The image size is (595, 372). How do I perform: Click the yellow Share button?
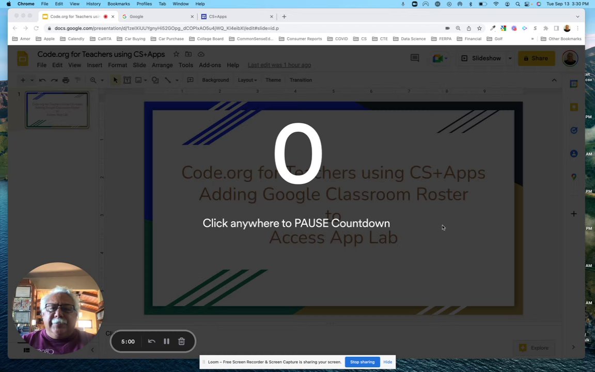point(536,58)
